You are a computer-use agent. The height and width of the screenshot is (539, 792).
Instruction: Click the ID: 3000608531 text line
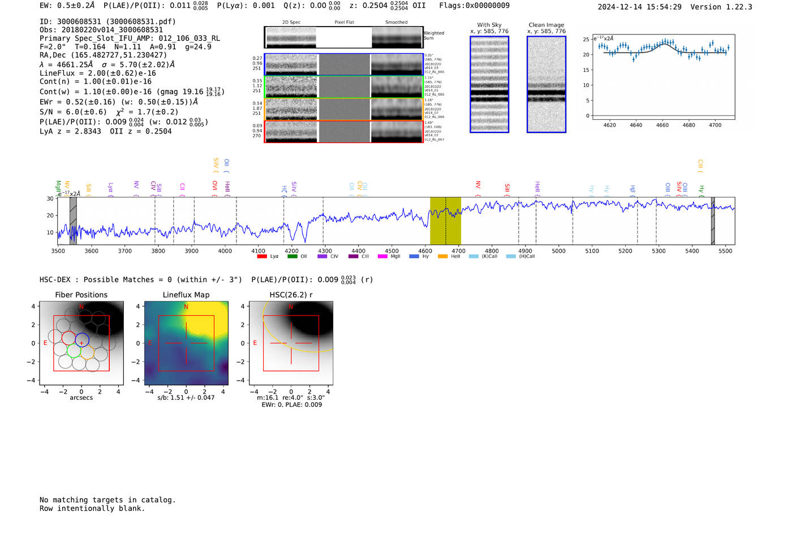click(107, 21)
